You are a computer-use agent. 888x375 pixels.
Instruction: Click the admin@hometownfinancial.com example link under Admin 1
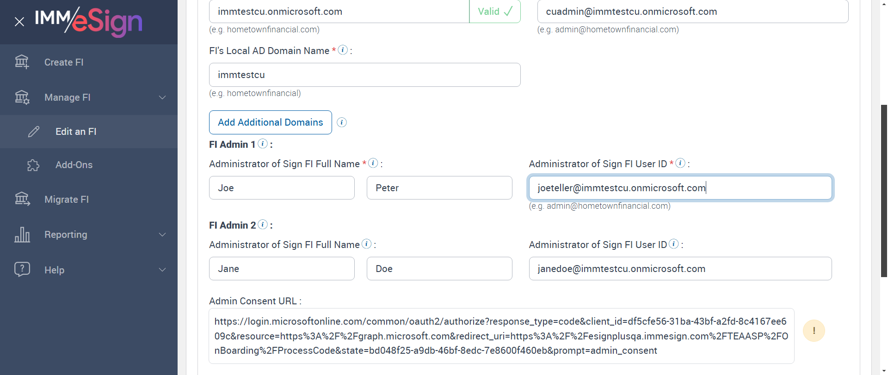coord(608,206)
